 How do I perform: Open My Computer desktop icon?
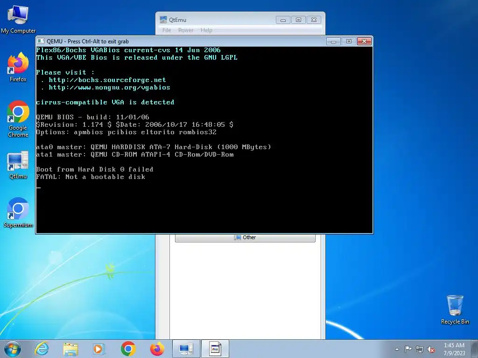point(18,20)
